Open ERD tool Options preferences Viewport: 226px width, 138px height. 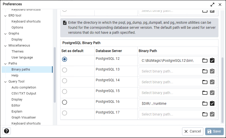click(x=17, y=27)
